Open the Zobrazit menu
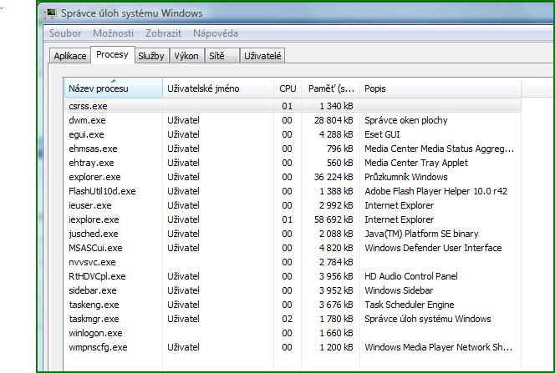 (164, 33)
